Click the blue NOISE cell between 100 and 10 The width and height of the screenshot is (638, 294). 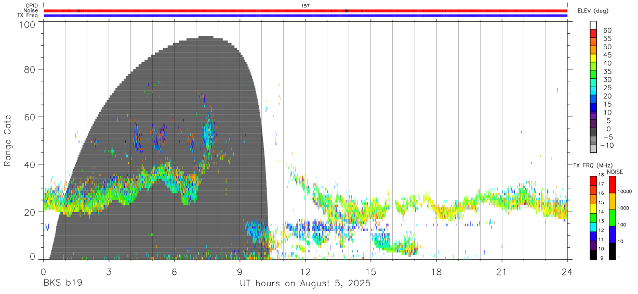point(613,234)
